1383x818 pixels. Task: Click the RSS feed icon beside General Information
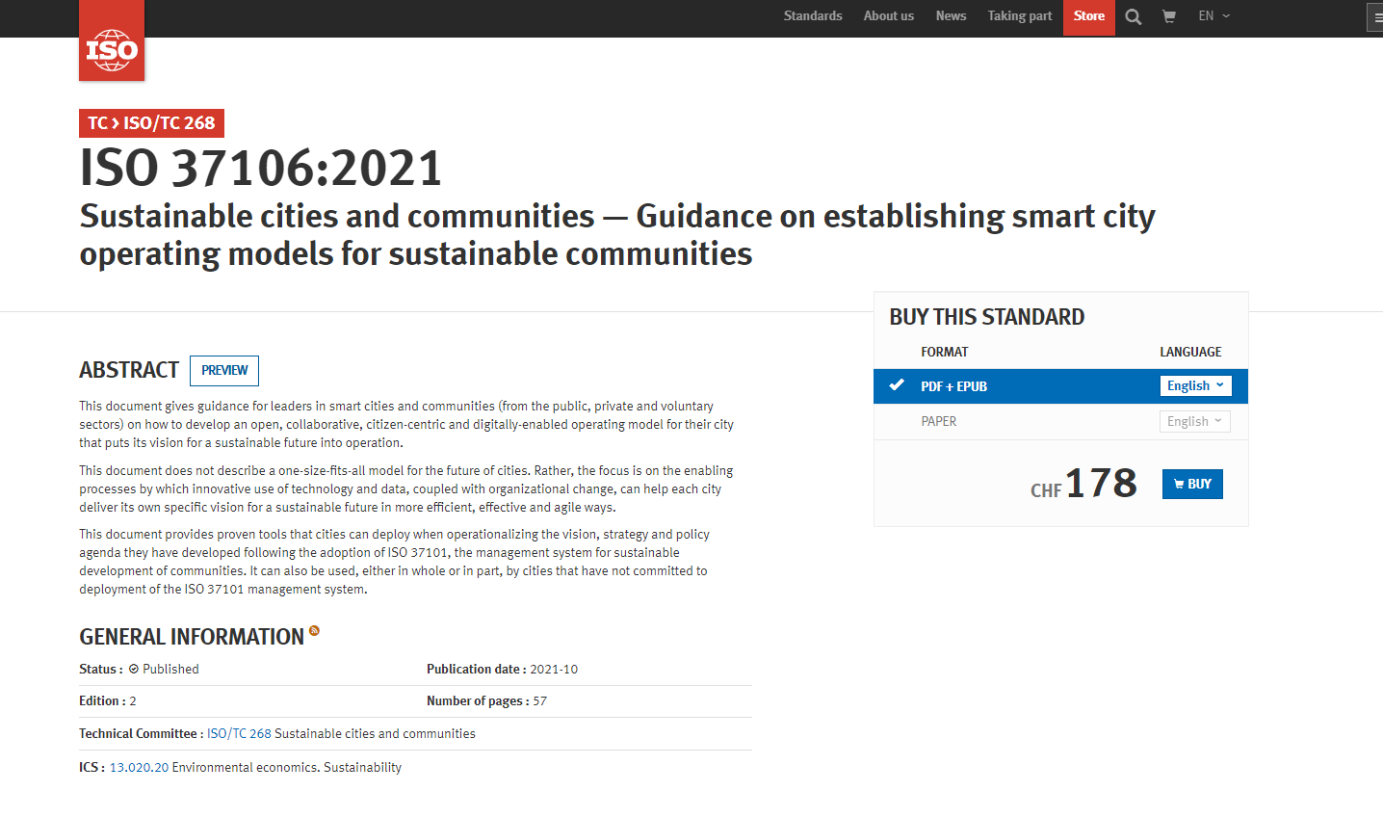click(x=314, y=632)
